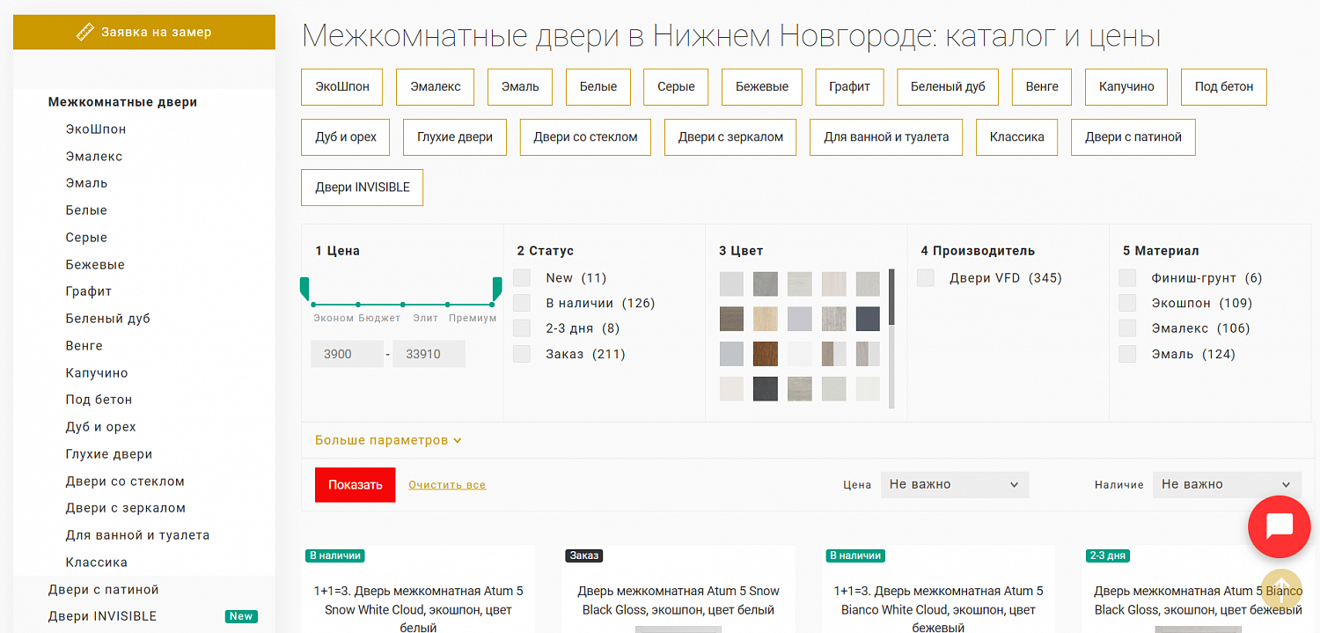This screenshot has height=633, width=1320.
Task: Click the Премиум price tier label
Action: 473,319
